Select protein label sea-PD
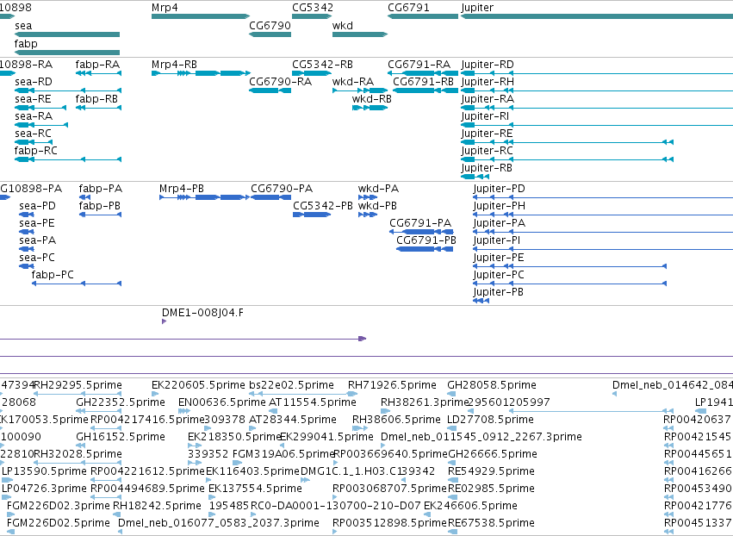The image size is (733, 536). pos(37,206)
